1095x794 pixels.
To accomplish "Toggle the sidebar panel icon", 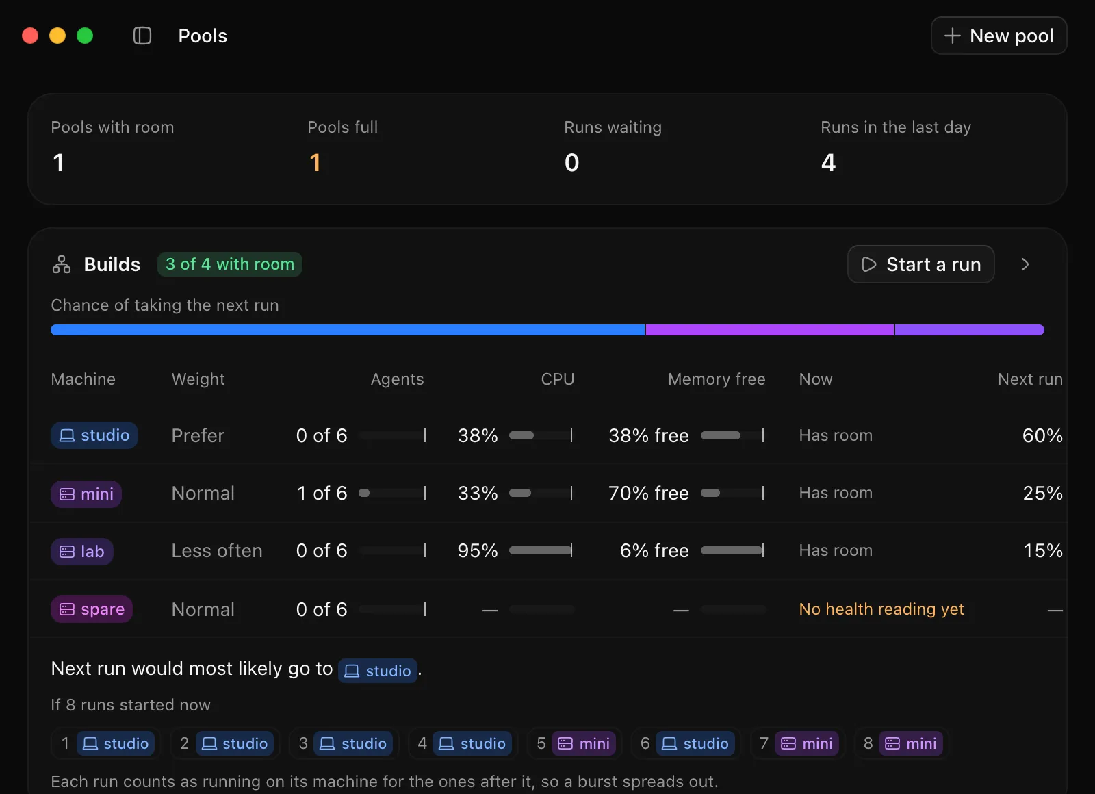I will point(142,36).
